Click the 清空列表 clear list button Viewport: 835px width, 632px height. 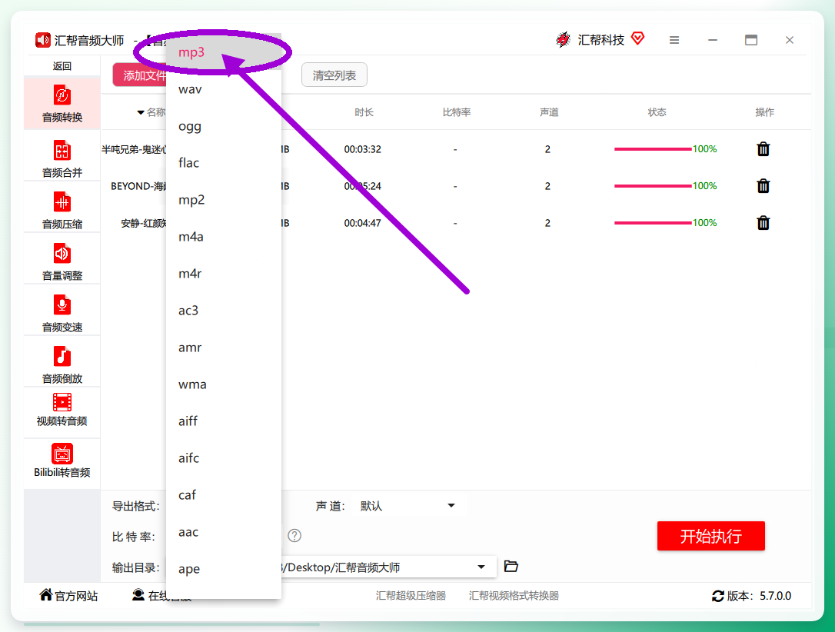click(x=334, y=75)
